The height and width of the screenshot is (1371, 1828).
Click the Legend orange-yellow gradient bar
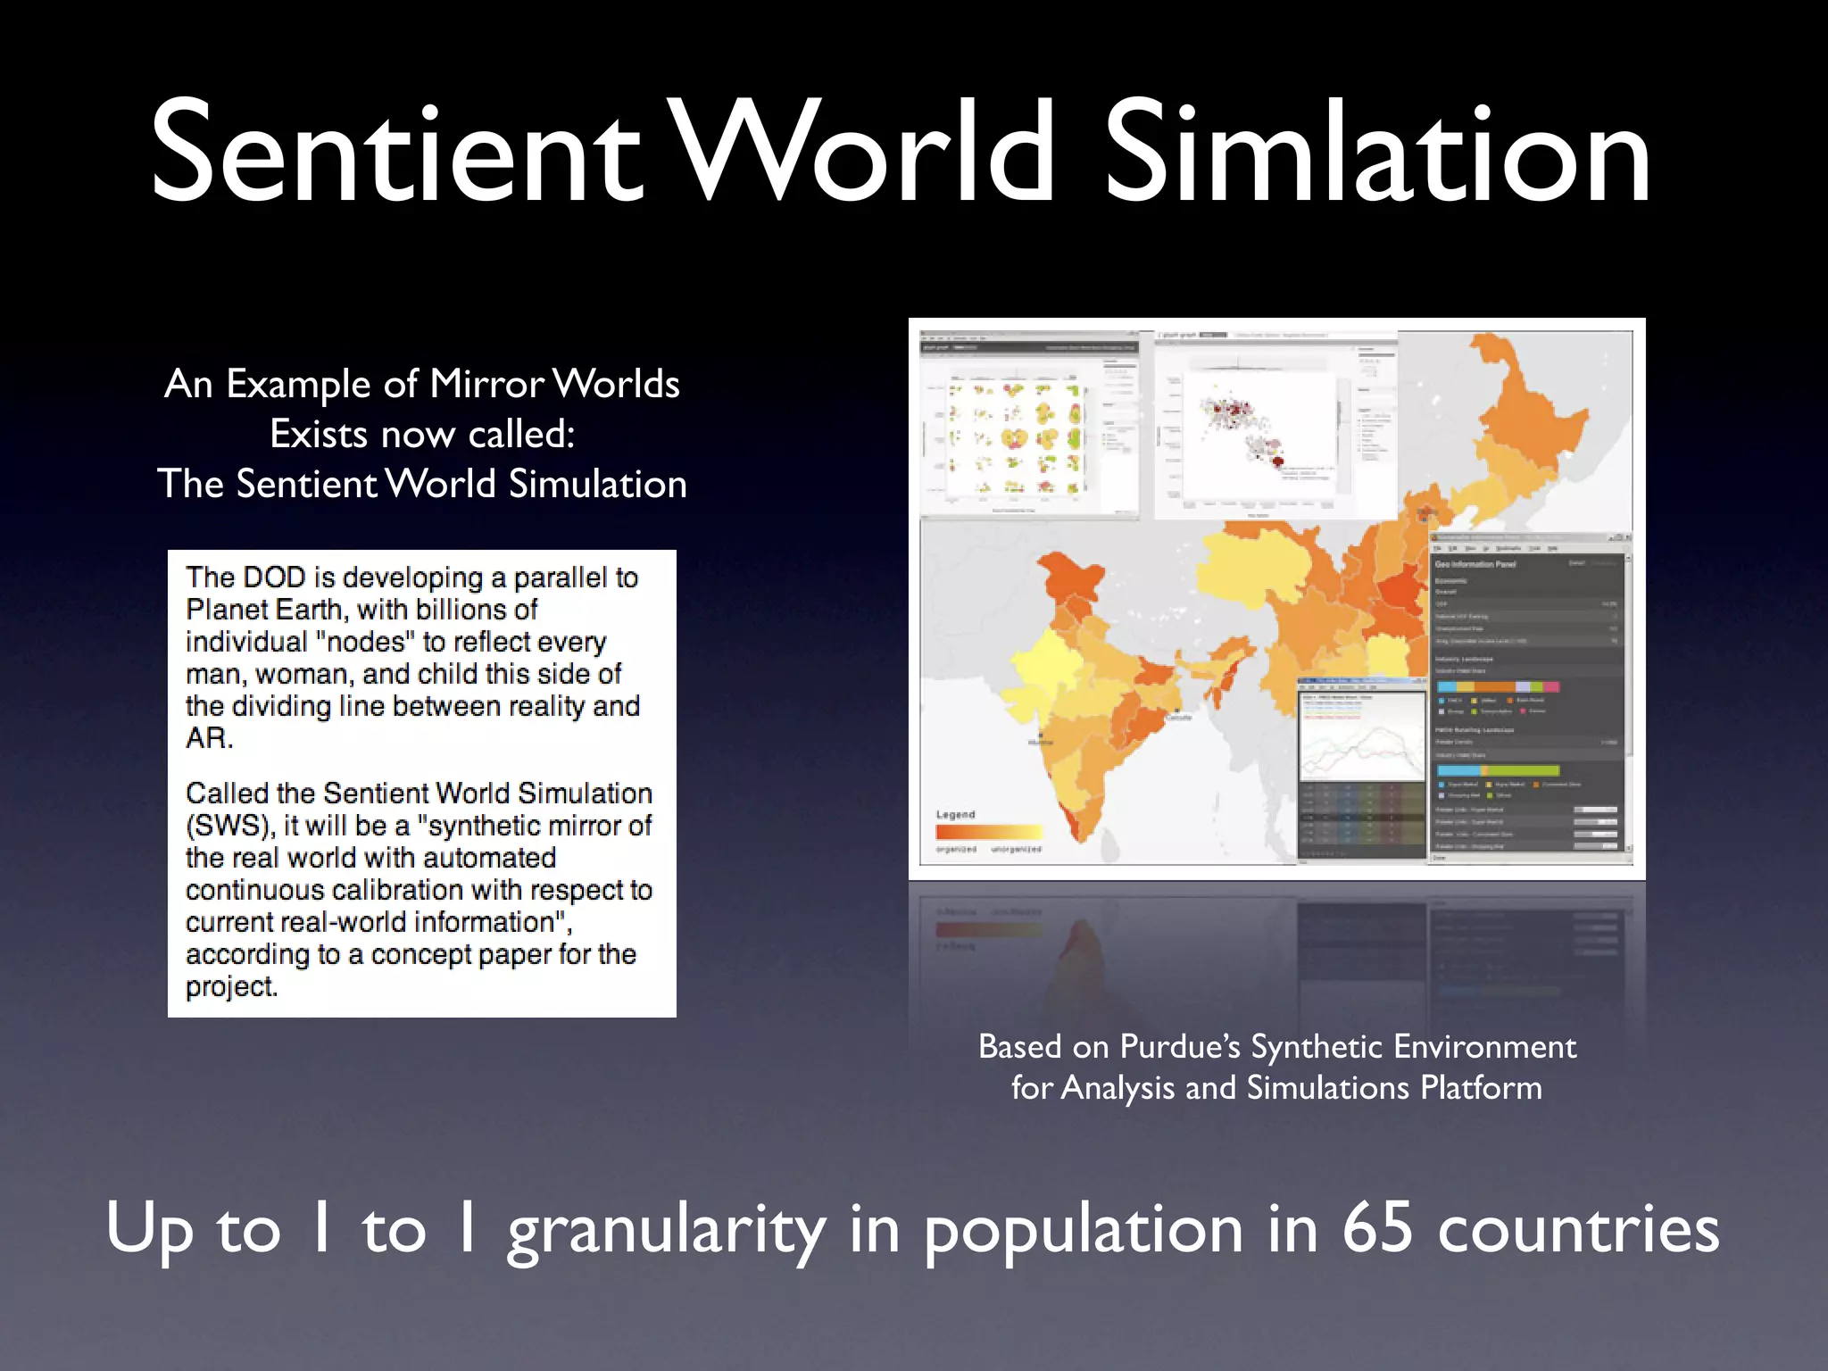click(988, 832)
